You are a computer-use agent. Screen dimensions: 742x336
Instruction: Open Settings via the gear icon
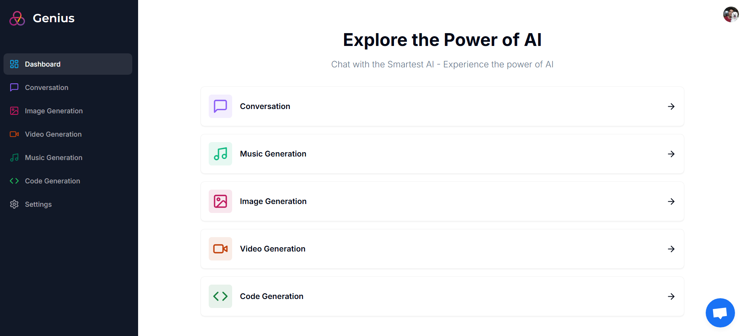click(x=14, y=204)
